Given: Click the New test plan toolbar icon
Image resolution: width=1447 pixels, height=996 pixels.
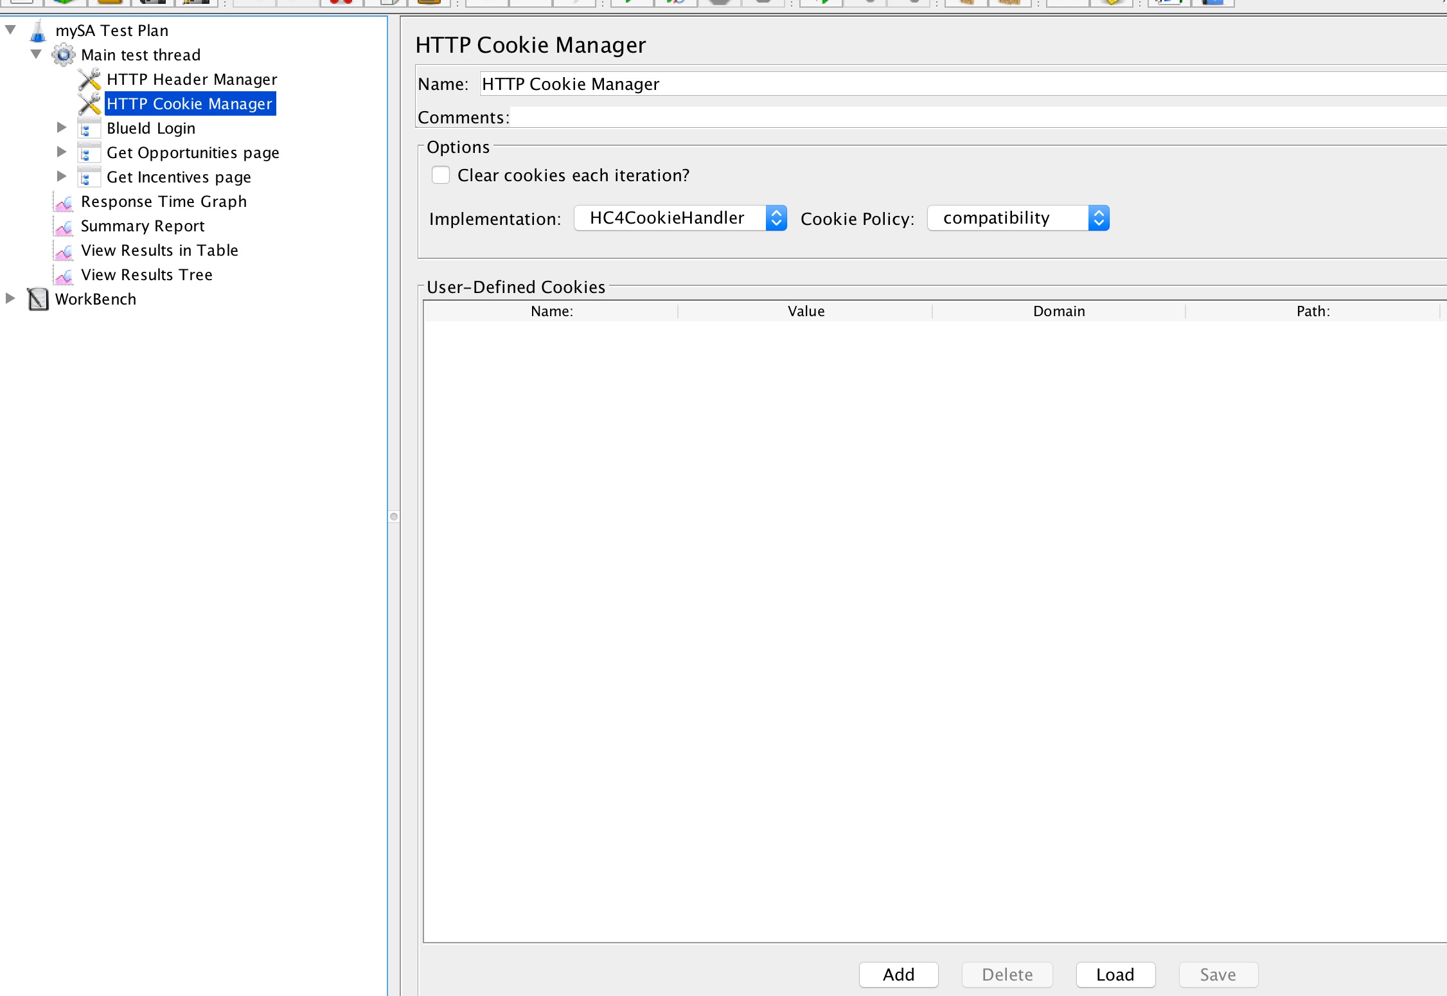Looking at the screenshot, I should [x=22, y=3].
